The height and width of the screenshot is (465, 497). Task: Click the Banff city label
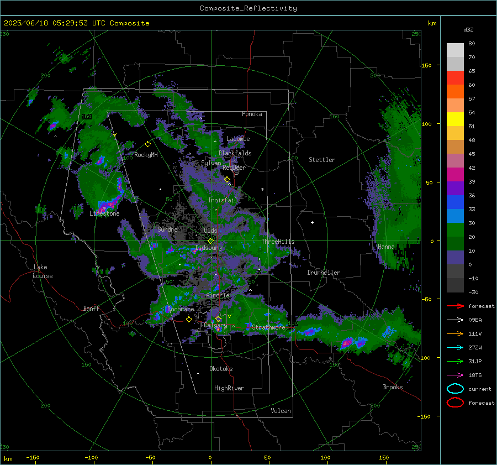point(91,308)
